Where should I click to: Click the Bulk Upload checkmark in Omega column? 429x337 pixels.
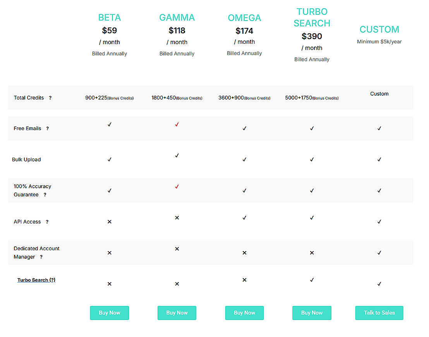[244, 160]
